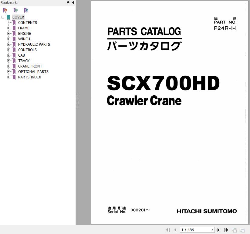Expand the CAB bookmark
This screenshot has width=250, height=234.
click(x=8, y=55)
